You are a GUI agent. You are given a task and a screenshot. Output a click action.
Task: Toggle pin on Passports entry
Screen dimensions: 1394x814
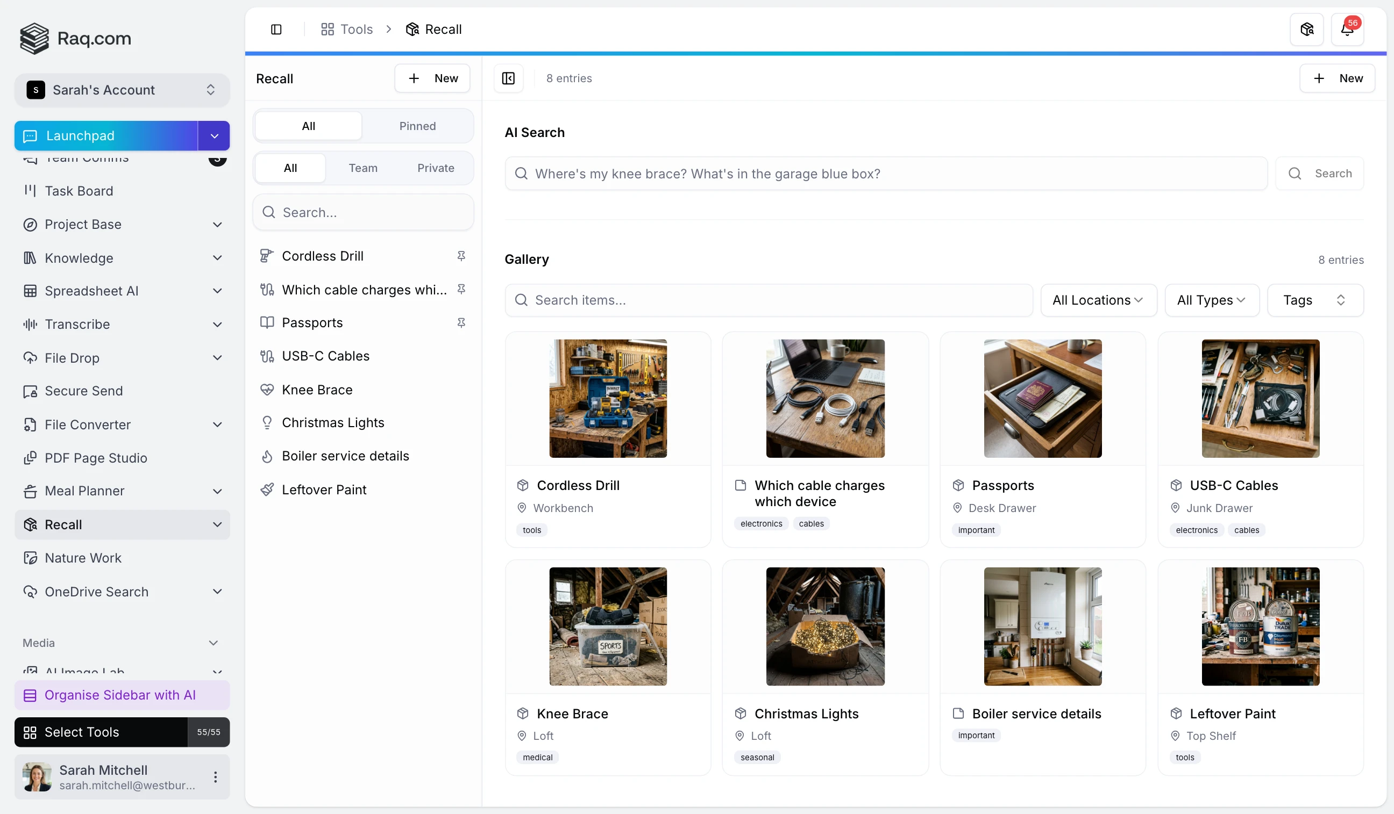click(461, 323)
